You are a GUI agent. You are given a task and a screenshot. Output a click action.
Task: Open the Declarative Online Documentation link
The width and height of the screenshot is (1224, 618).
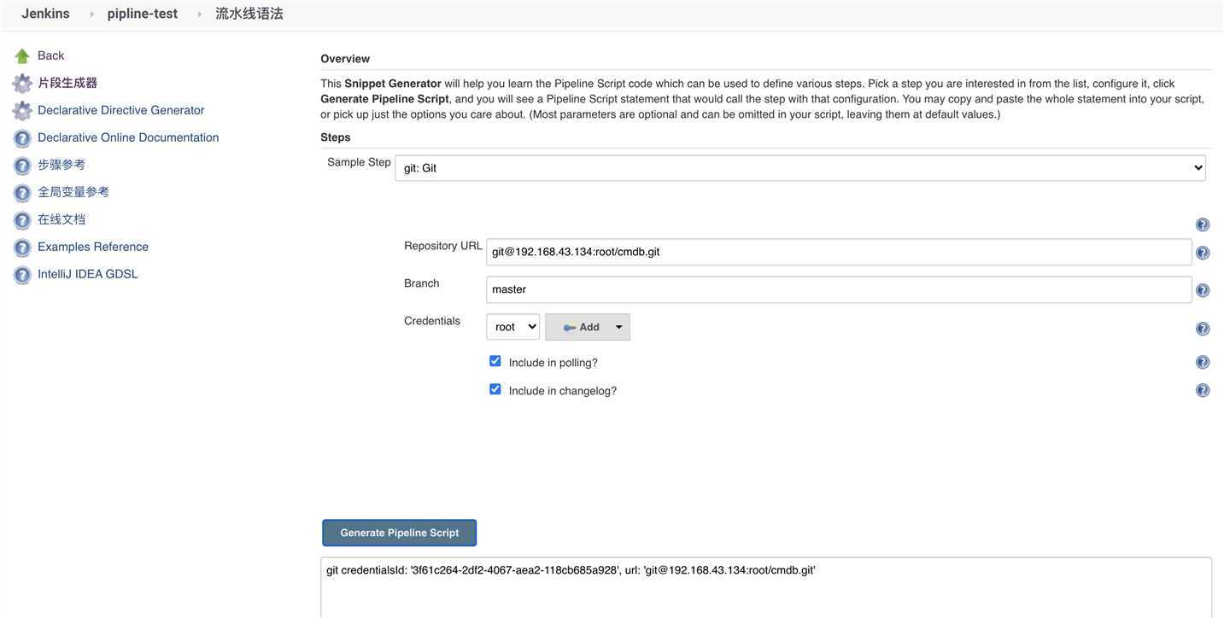coord(128,137)
